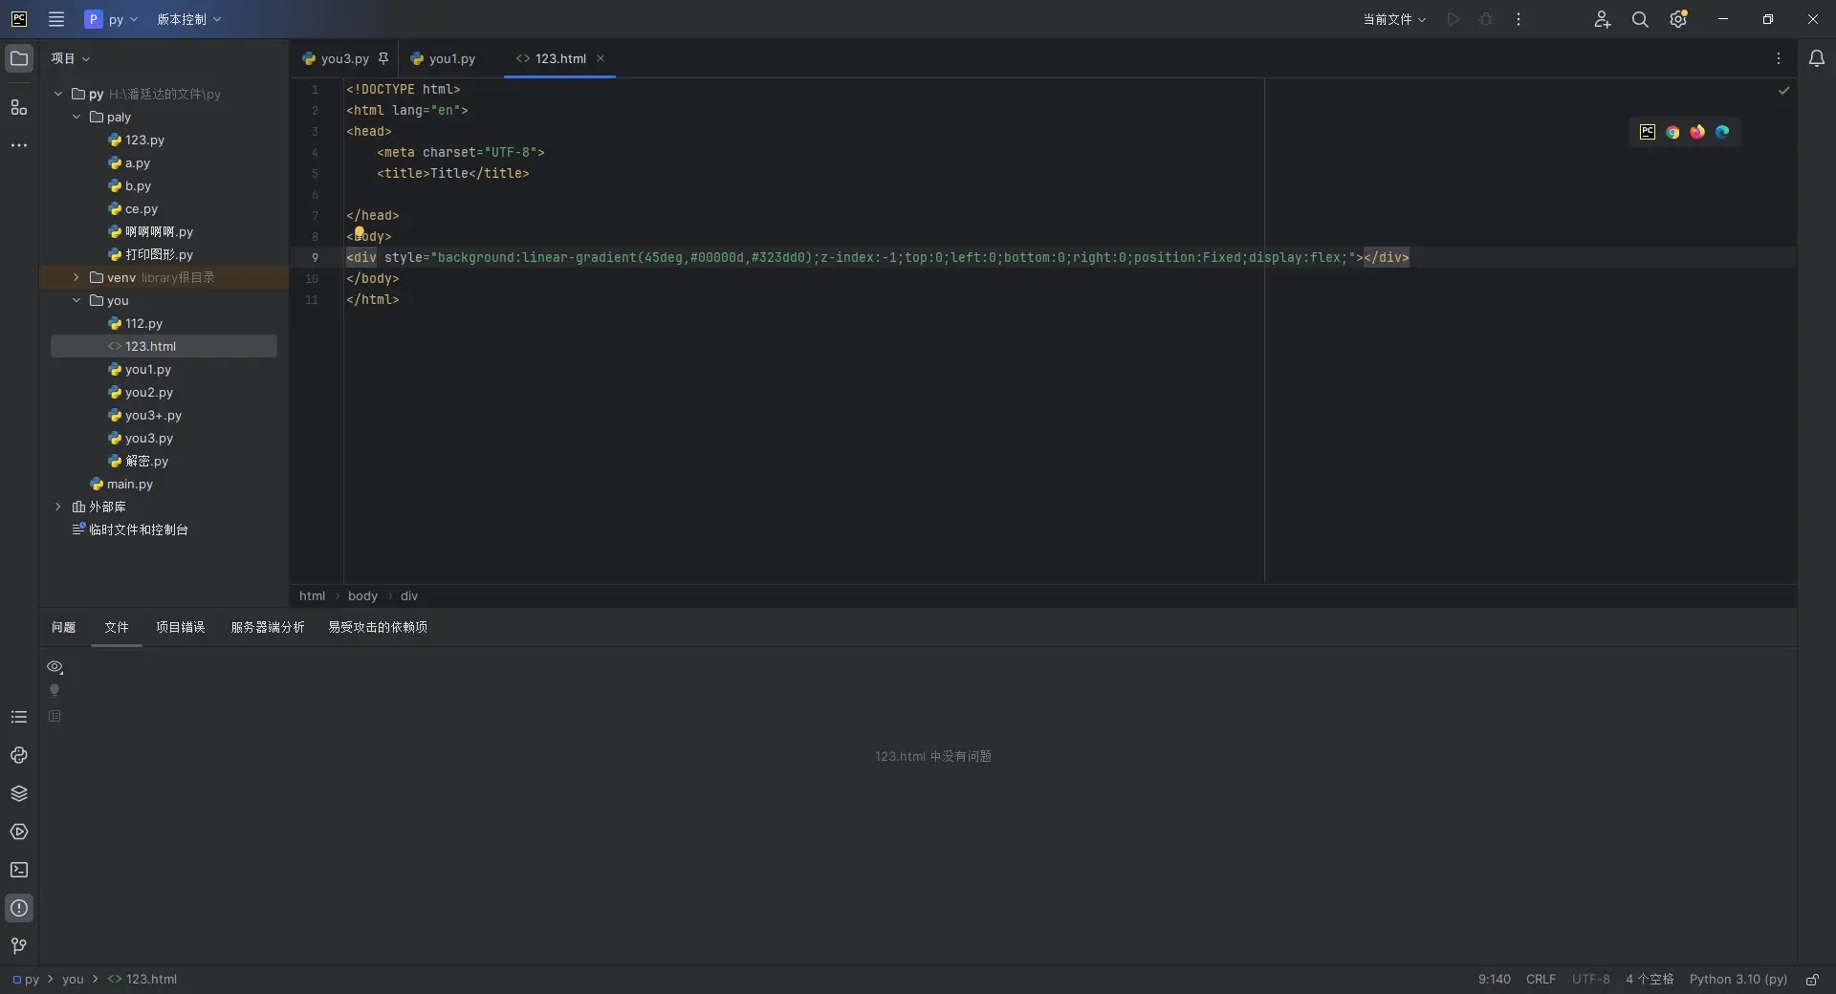The height and width of the screenshot is (994, 1836).
Task: Collapse the py root folder
Action: [x=58, y=94]
